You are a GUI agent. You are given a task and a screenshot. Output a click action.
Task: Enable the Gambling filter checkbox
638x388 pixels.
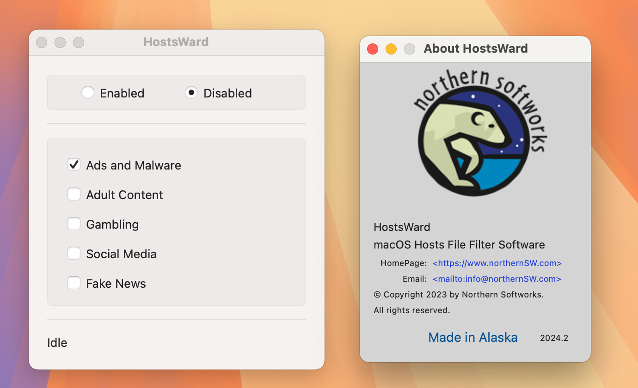[x=74, y=224]
